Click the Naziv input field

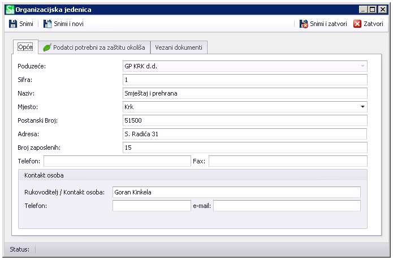click(x=244, y=93)
